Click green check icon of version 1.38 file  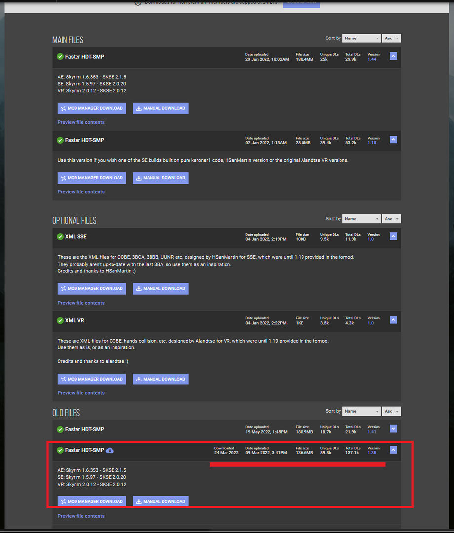[60, 450]
